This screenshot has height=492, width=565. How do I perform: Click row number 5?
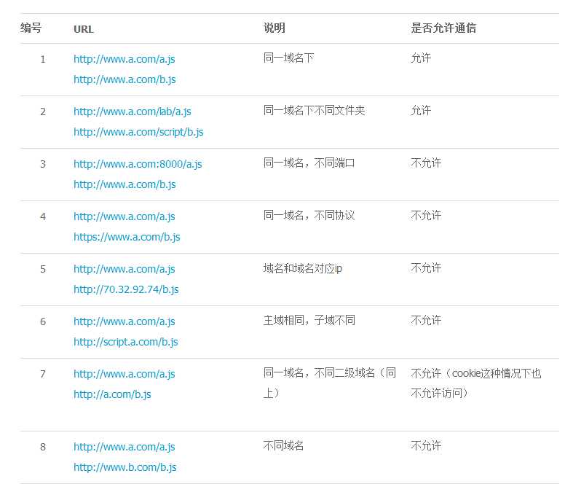click(x=43, y=269)
